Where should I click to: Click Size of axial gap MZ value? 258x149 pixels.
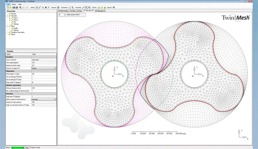(x=44, y=77)
